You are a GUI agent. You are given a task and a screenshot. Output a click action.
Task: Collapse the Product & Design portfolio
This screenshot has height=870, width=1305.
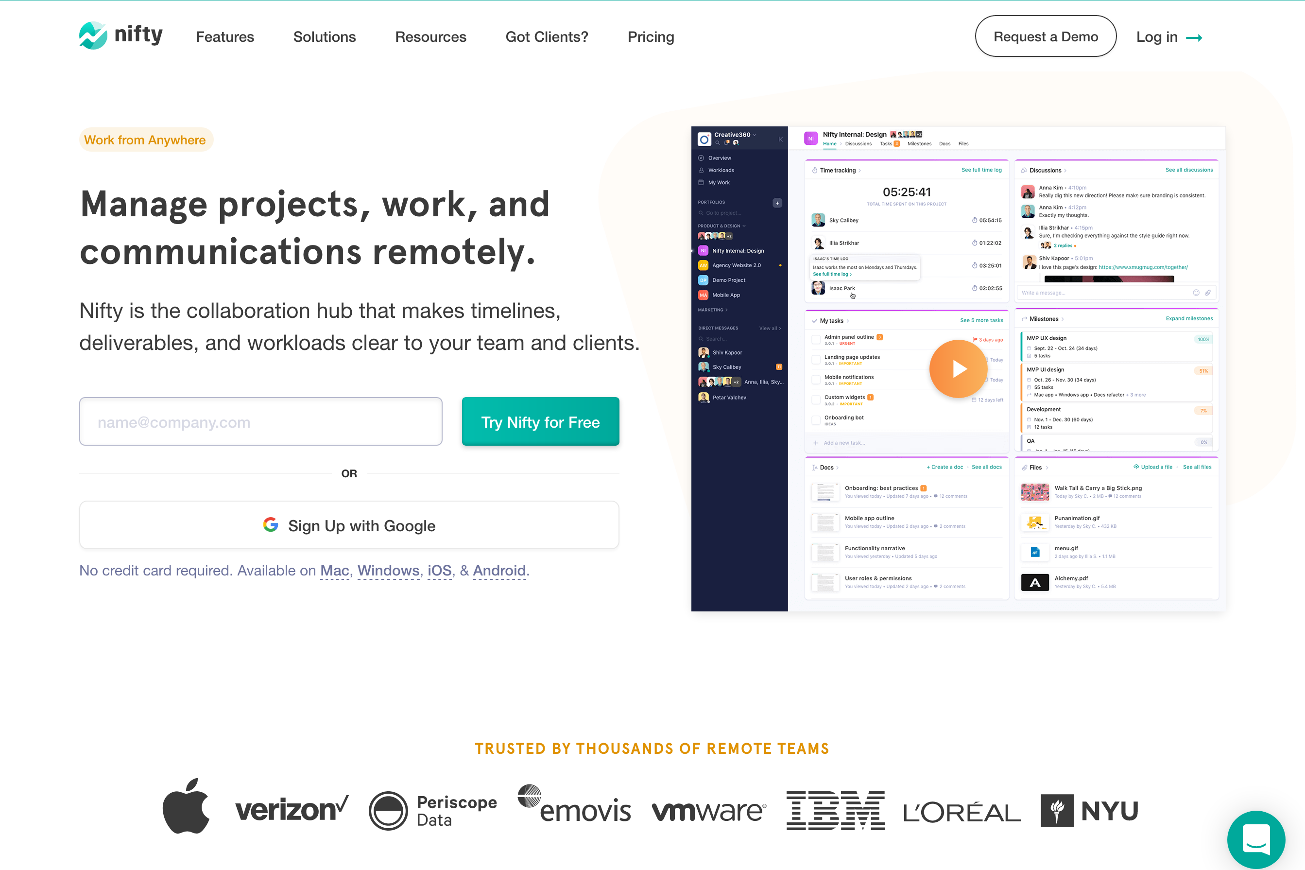(721, 226)
